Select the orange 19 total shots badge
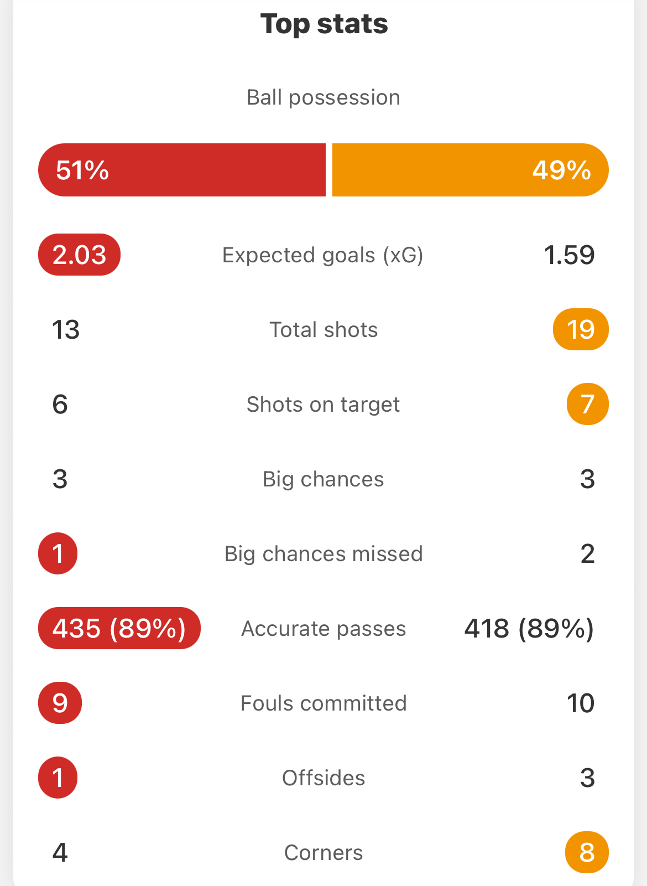The height and width of the screenshot is (886, 647). click(581, 329)
